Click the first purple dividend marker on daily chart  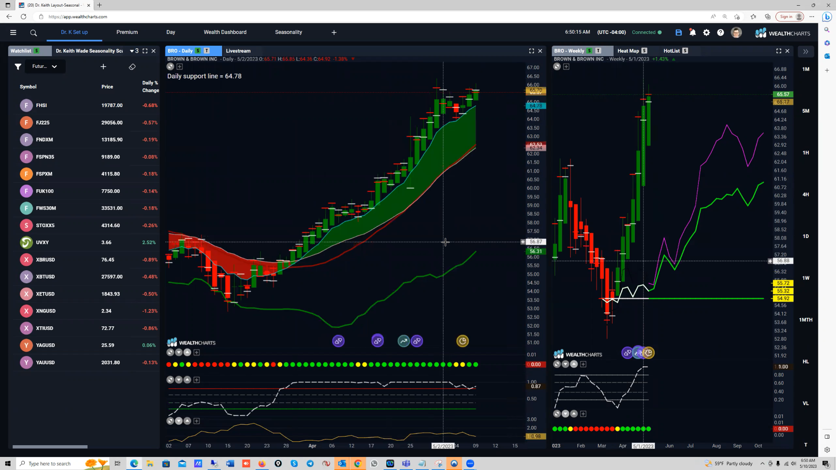coord(338,341)
